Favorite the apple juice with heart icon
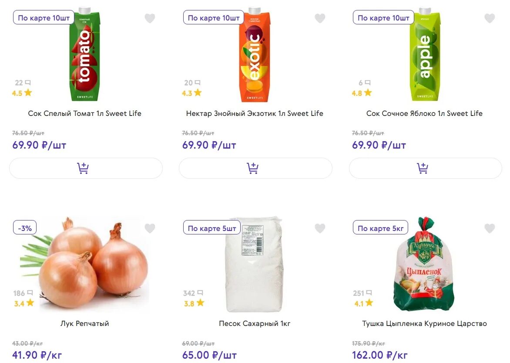 [490, 18]
